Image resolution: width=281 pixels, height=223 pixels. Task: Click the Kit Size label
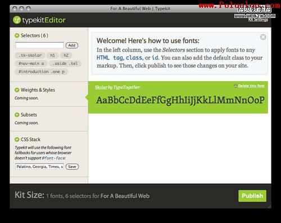(29, 195)
